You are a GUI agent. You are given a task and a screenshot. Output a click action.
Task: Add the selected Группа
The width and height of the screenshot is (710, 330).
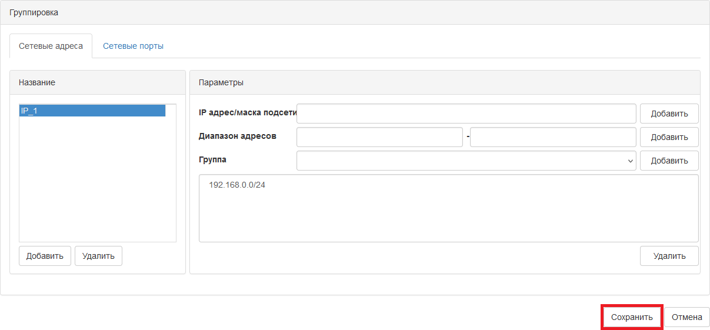click(669, 161)
